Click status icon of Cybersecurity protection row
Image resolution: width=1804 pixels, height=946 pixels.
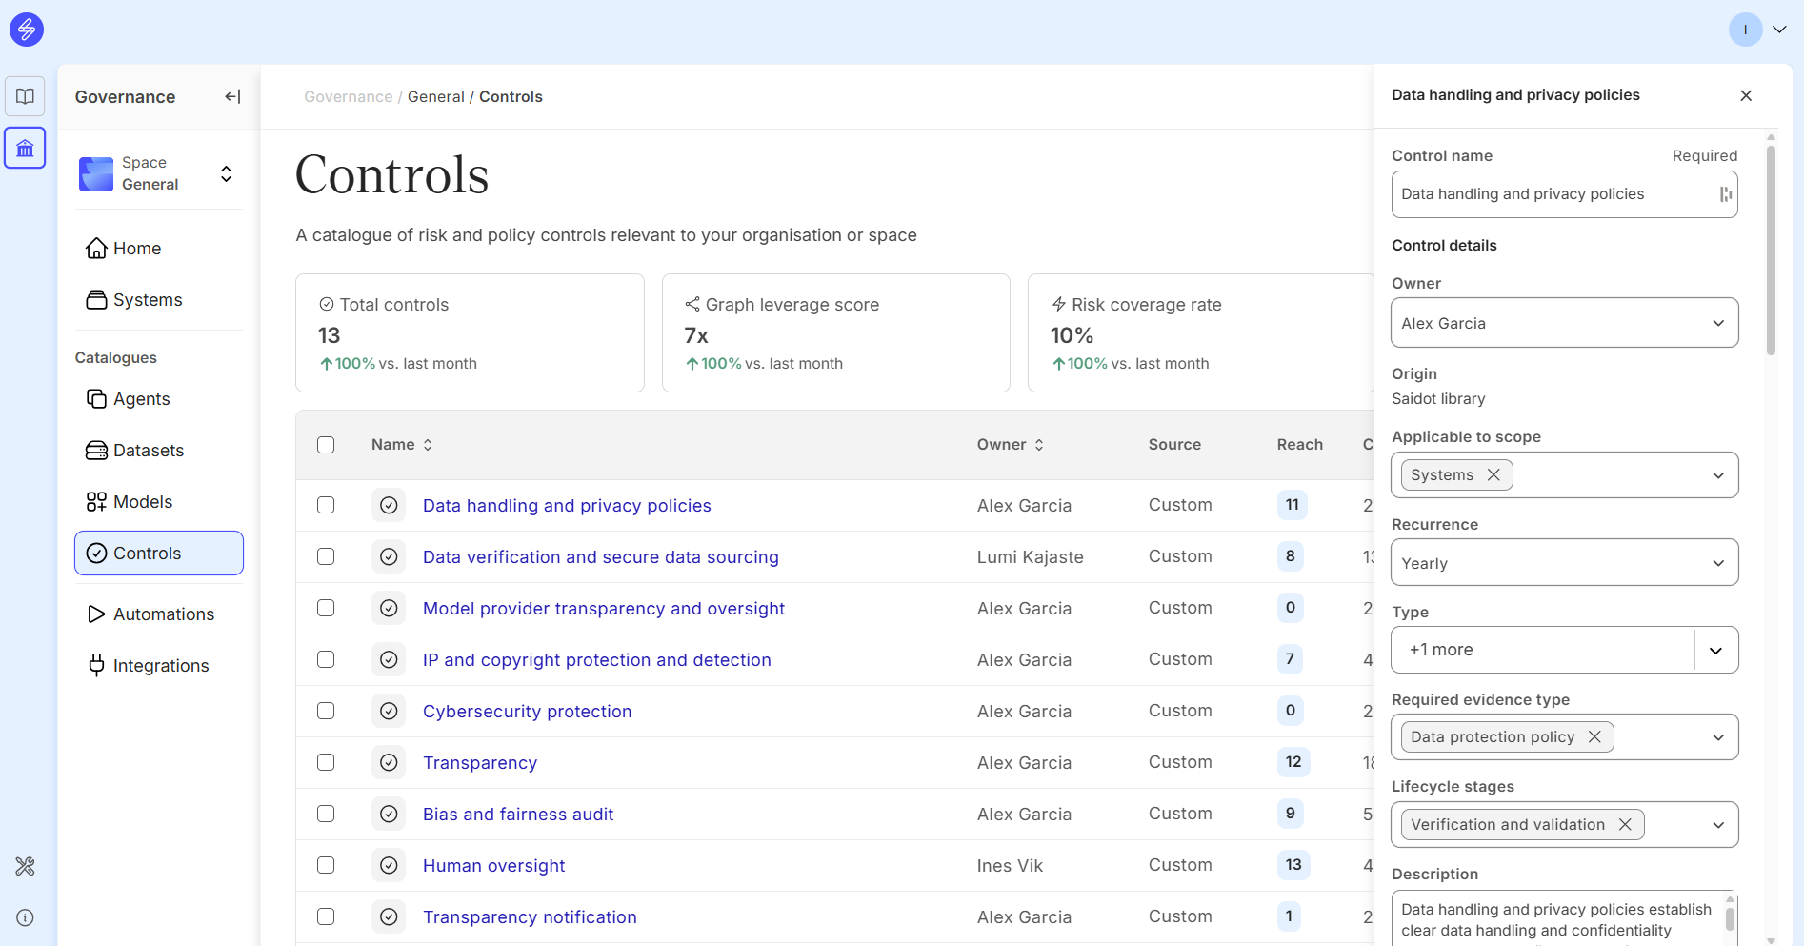pos(389,712)
